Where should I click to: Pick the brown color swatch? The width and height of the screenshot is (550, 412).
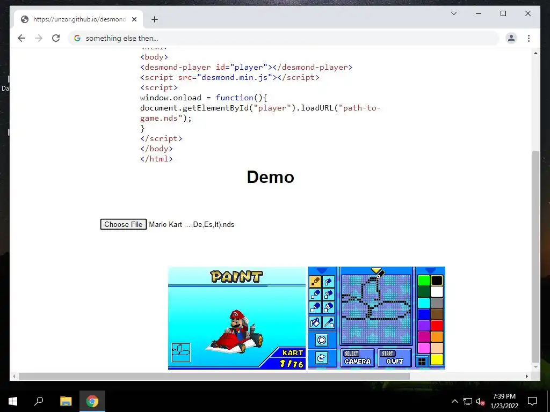(x=437, y=314)
